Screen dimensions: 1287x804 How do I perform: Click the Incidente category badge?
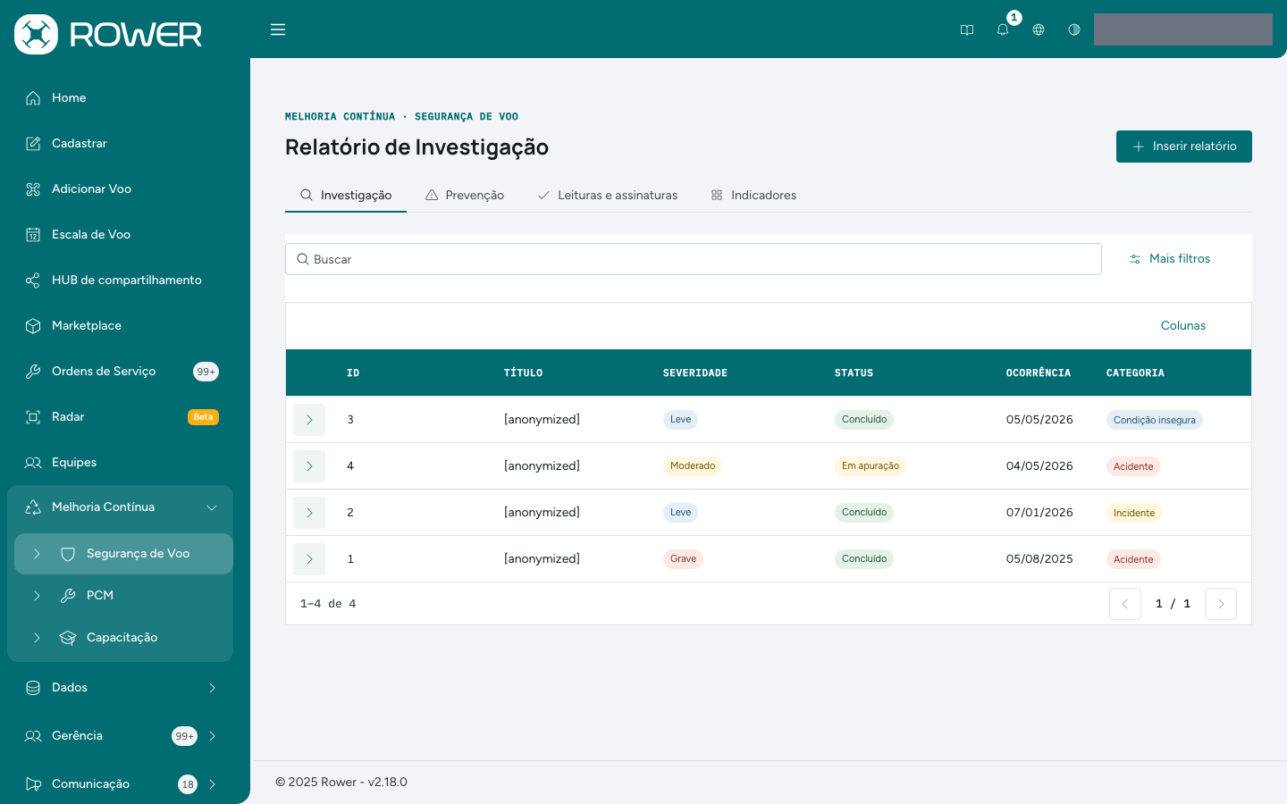click(x=1133, y=513)
